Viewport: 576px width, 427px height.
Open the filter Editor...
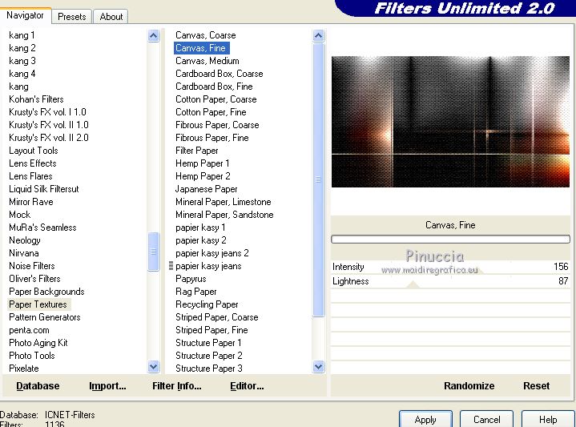tap(247, 386)
